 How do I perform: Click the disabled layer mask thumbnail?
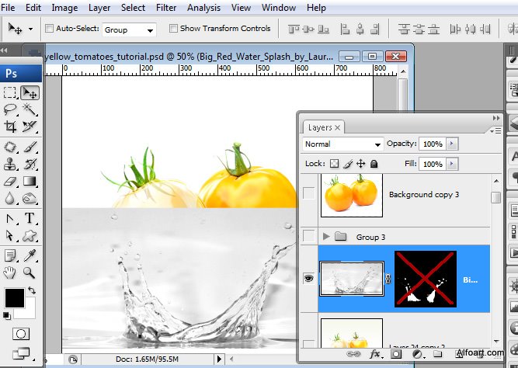click(x=425, y=279)
